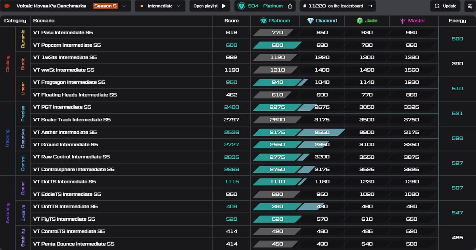Select the VT EddieTS Intermediate S5 scenario
Viewport: 476px width, 250px height.
[x=67, y=194]
